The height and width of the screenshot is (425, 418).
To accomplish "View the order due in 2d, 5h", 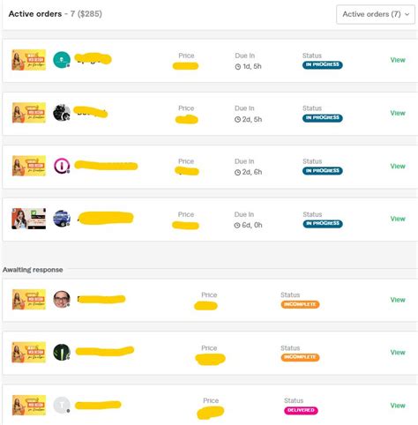I will pos(398,113).
